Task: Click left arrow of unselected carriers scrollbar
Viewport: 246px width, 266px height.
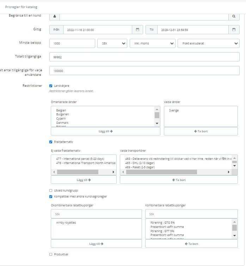Action: coord(54,172)
